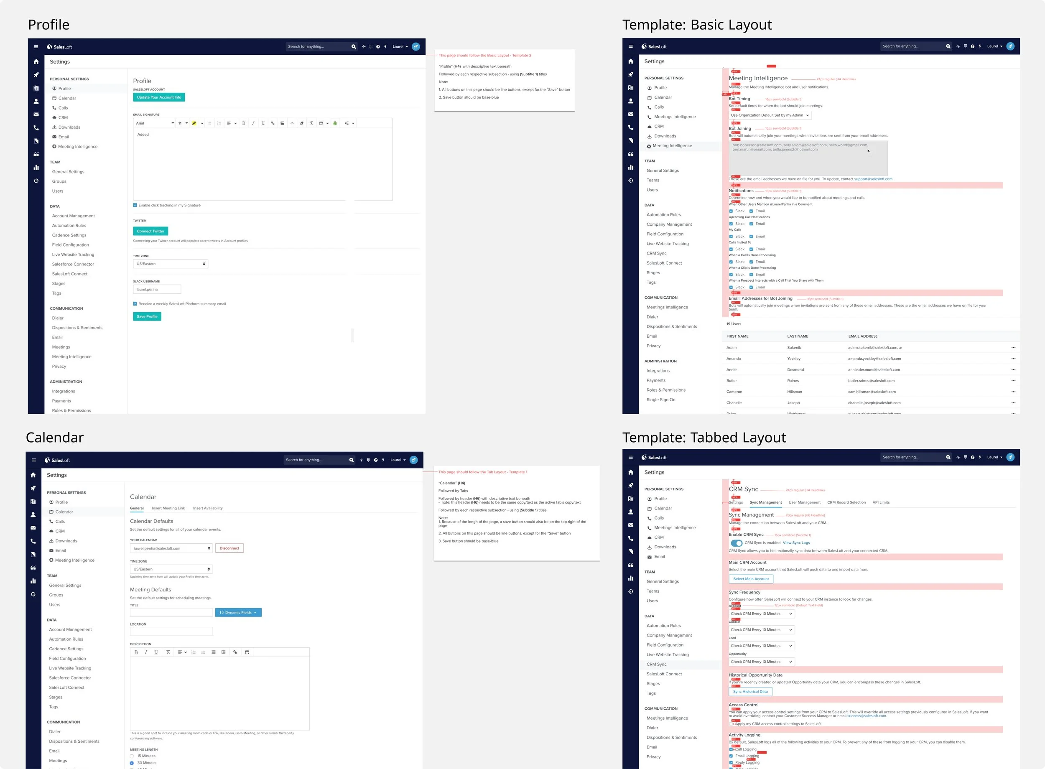Click Bold icon in Profile signature editor

click(x=243, y=123)
